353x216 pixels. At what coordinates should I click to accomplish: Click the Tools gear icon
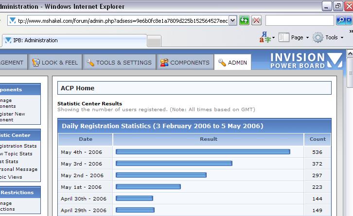[318, 37]
